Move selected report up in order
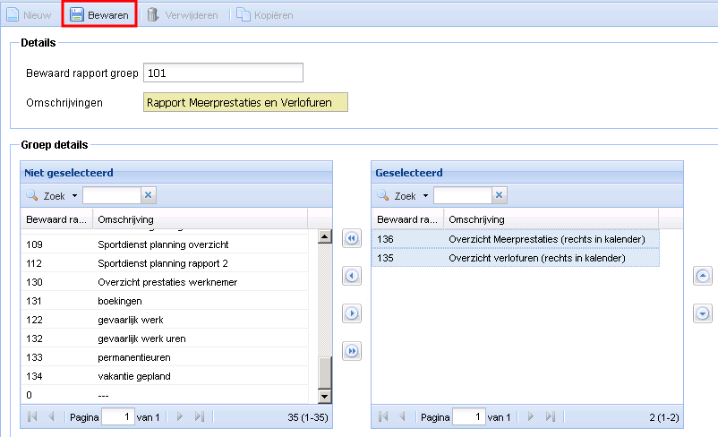718x437 pixels. click(x=703, y=277)
